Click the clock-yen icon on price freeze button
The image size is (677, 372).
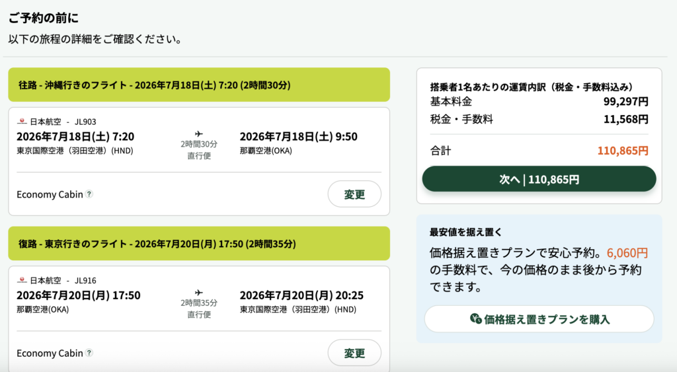coord(475,319)
